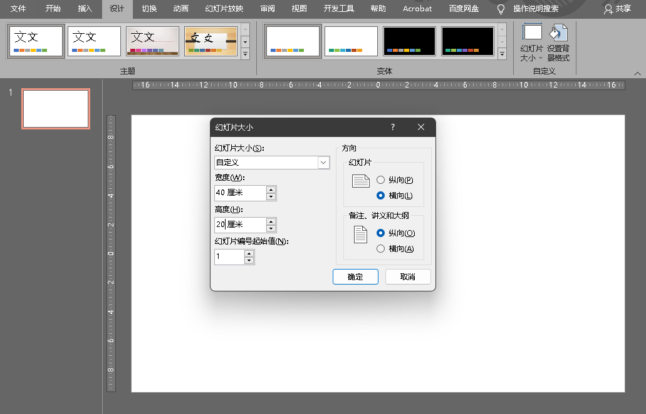The width and height of the screenshot is (646, 414).
Task: Increase the 宽度 width spinner
Action: pyautogui.click(x=271, y=189)
